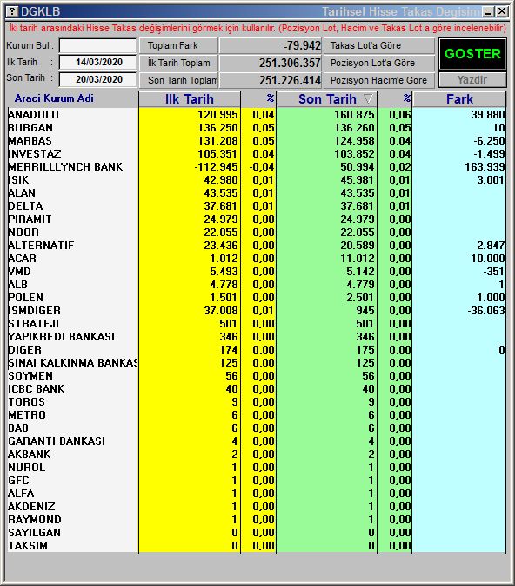
Task: Select the SOYMEN row
Action: point(257,375)
